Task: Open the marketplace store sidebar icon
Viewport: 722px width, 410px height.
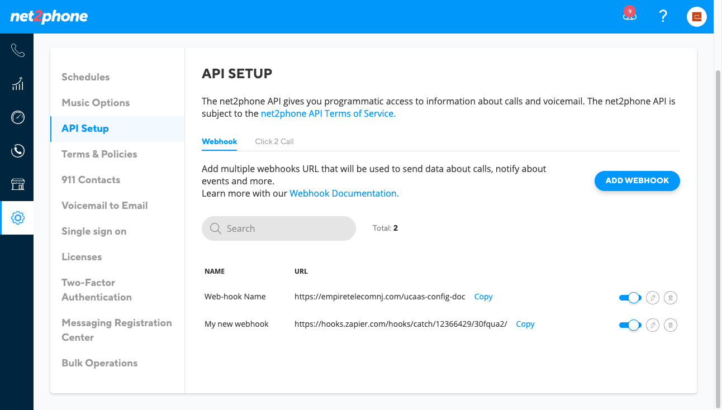Action: pos(17,184)
